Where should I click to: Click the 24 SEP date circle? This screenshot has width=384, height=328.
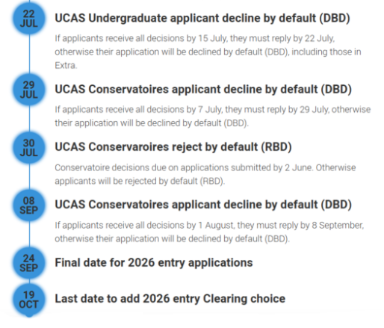click(29, 263)
